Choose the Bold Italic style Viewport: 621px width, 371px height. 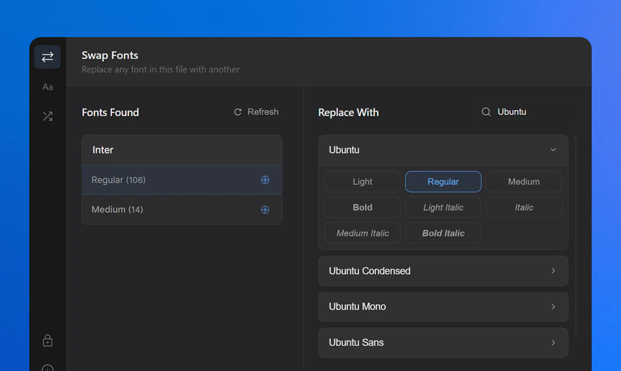[x=443, y=233]
